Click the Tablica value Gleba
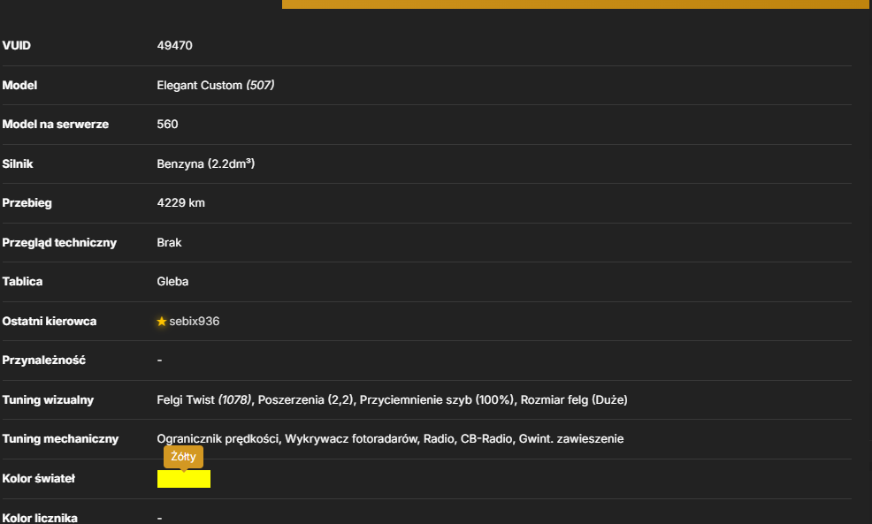872x524 pixels. click(x=172, y=281)
